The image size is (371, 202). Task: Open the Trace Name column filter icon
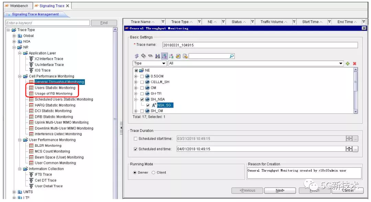click(x=163, y=22)
